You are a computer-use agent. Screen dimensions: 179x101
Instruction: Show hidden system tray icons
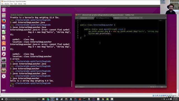pos(162,99)
